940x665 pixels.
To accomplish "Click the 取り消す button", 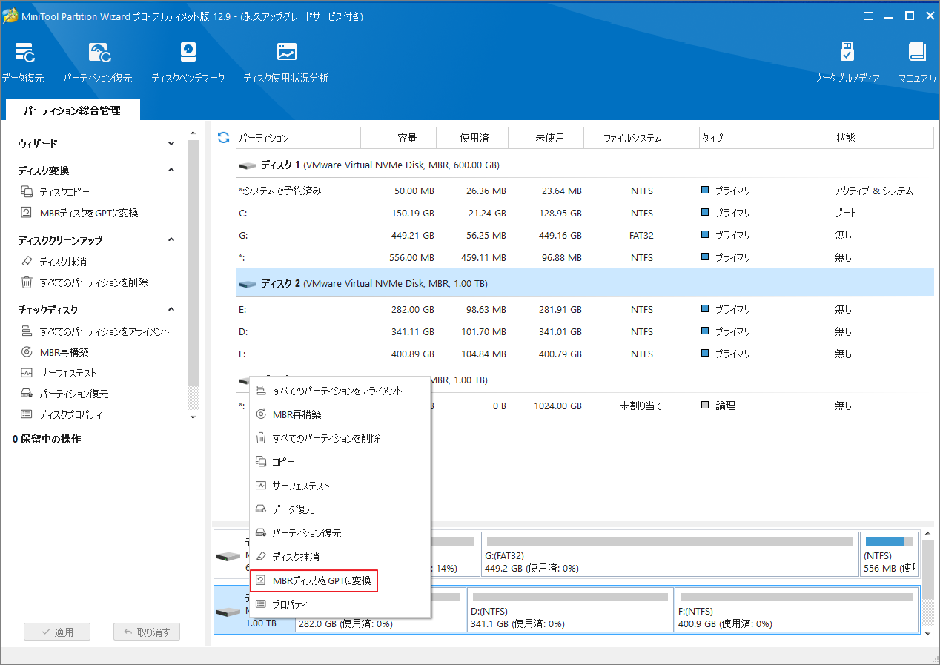I will (x=146, y=632).
